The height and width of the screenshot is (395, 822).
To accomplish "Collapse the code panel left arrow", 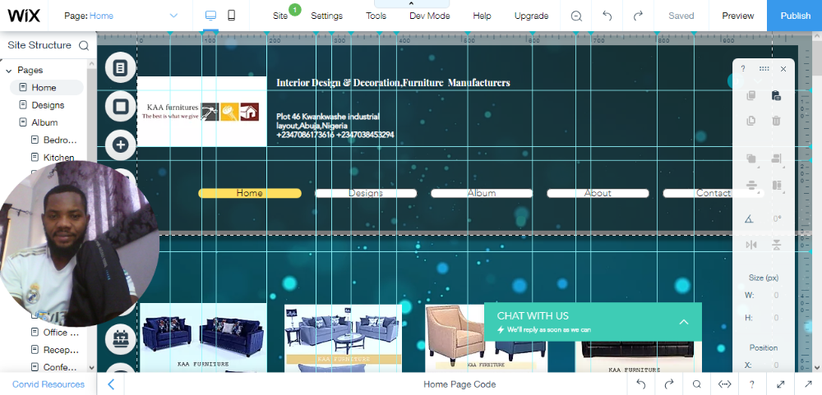I will 111,384.
